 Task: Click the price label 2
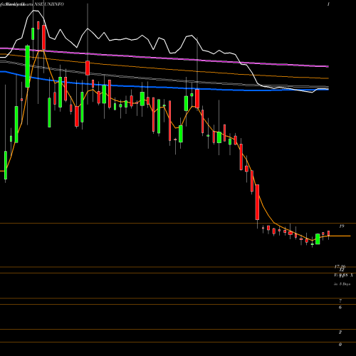pyautogui.click(x=340, y=332)
